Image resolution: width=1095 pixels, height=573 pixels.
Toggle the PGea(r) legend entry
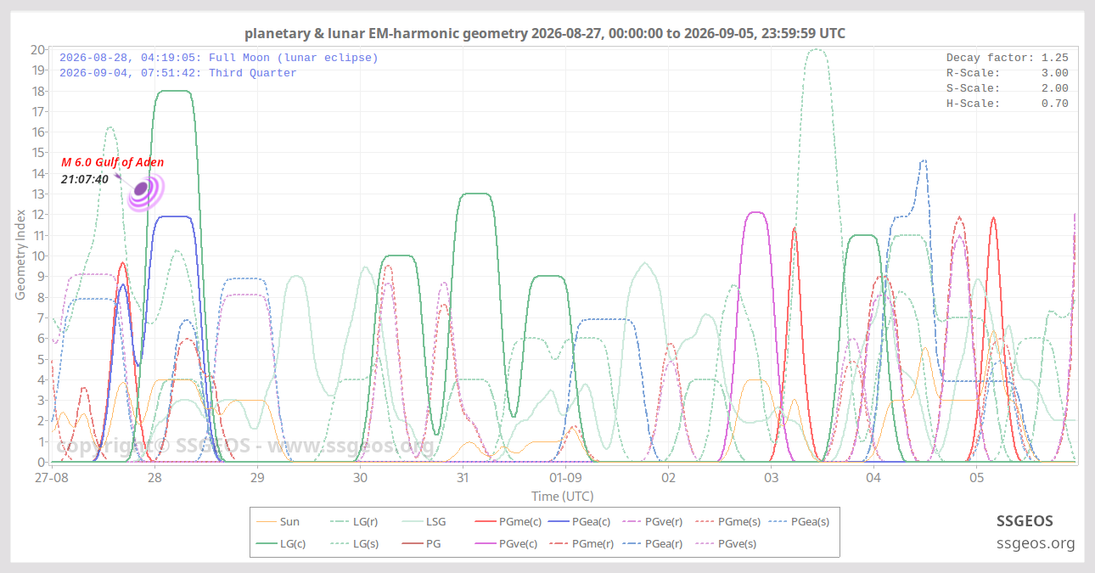pyautogui.click(x=653, y=543)
